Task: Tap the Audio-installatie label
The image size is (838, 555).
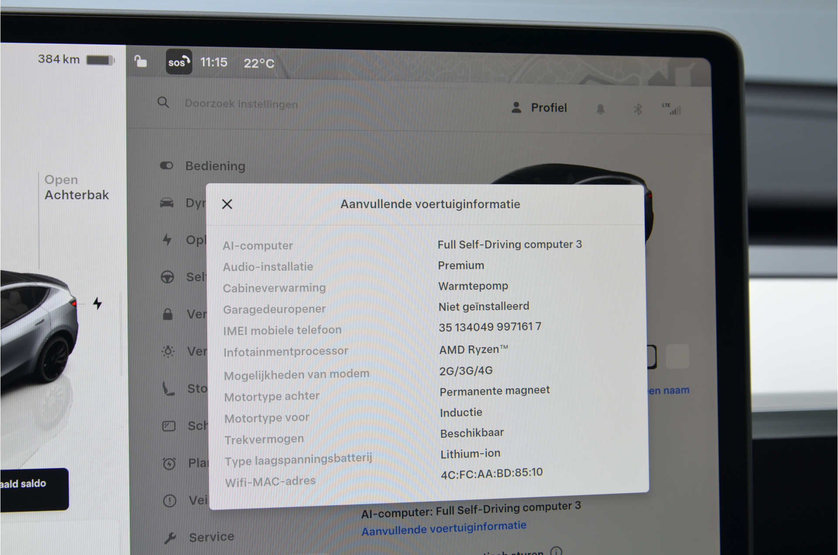Action: click(x=268, y=267)
